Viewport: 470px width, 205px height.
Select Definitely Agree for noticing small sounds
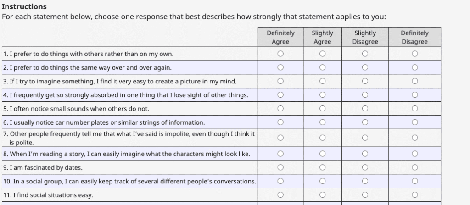[280, 109]
